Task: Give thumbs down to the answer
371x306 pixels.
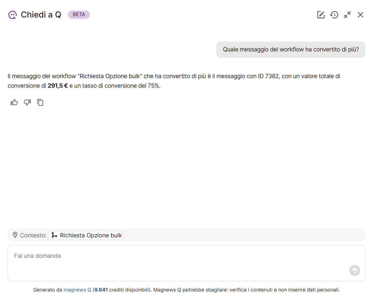Action: [x=27, y=103]
